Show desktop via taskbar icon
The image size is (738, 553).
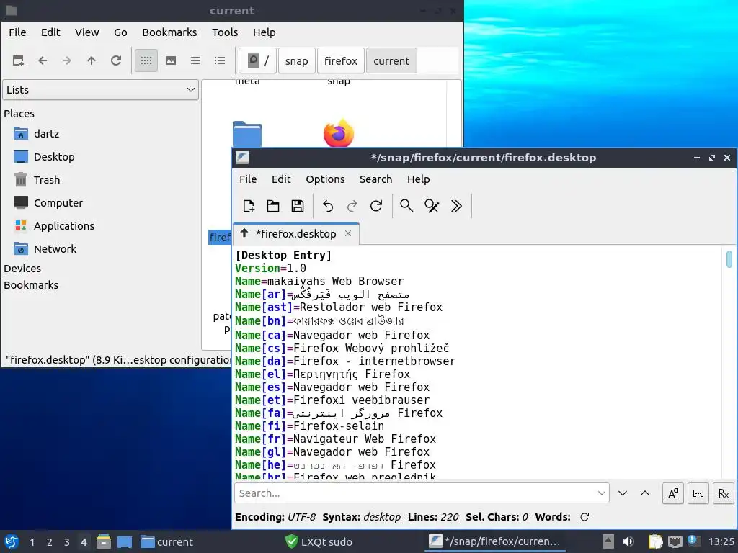click(124, 541)
